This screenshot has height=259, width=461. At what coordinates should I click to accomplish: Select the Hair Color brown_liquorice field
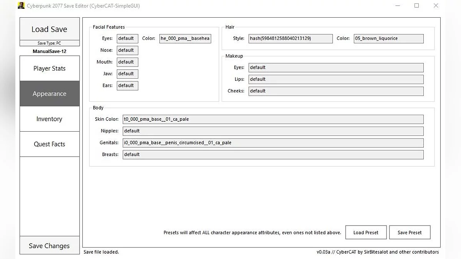[388, 38]
